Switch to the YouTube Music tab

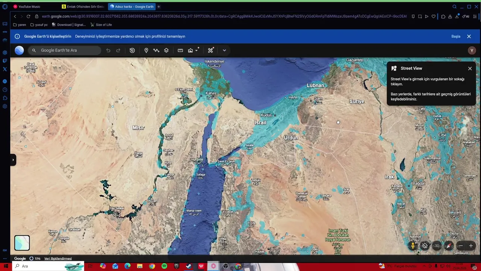click(x=29, y=6)
